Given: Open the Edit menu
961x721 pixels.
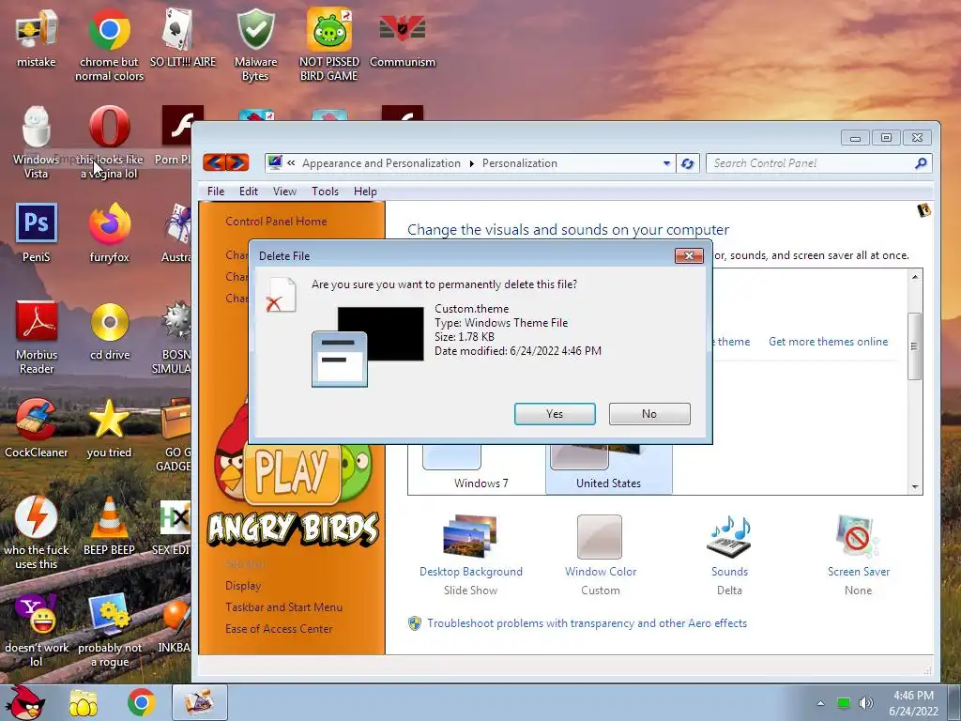Looking at the screenshot, I should [248, 192].
